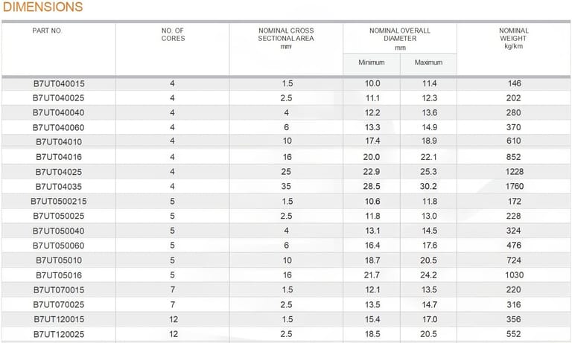The image size is (572, 343).
Task: Click part number B7UT040060
Action: tap(58, 127)
